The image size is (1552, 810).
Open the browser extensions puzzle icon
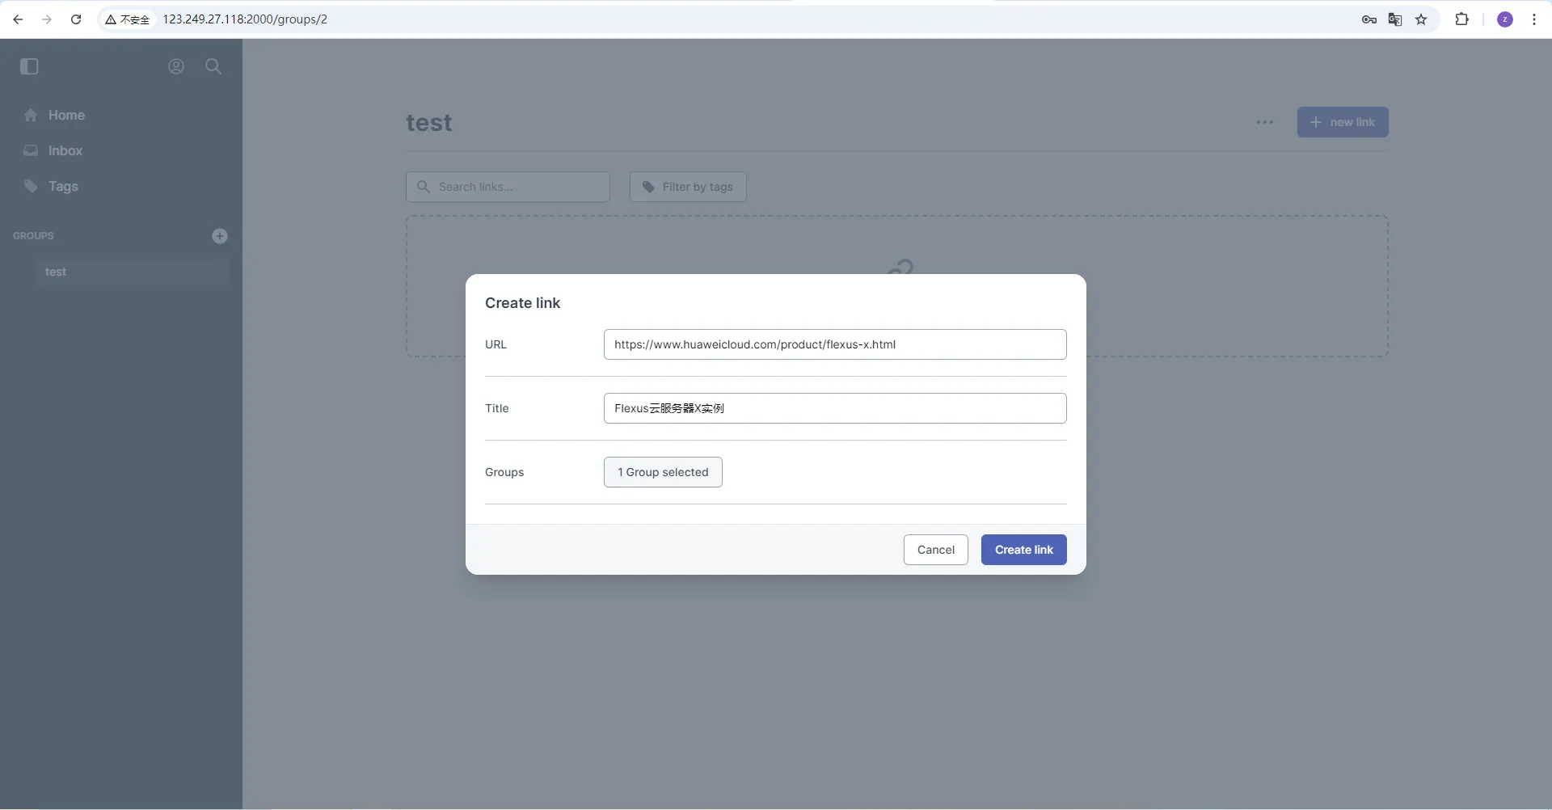[1461, 19]
